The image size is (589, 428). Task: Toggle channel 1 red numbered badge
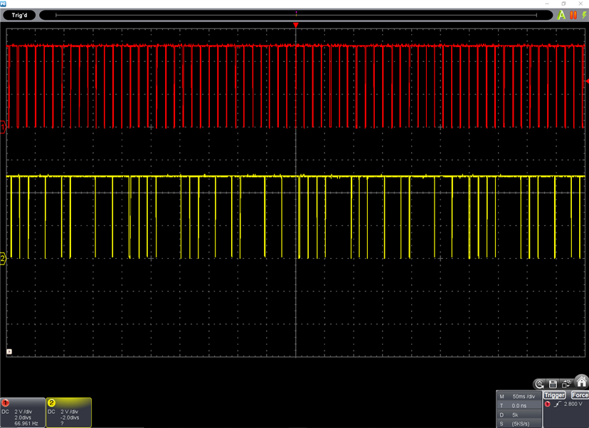tap(6, 402)
